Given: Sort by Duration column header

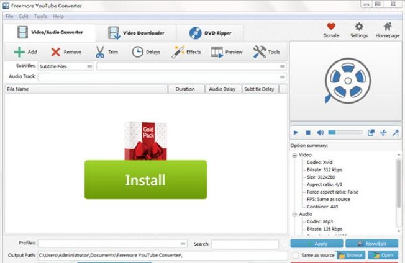Looking at the screenshot, I should tap(186, 89).
